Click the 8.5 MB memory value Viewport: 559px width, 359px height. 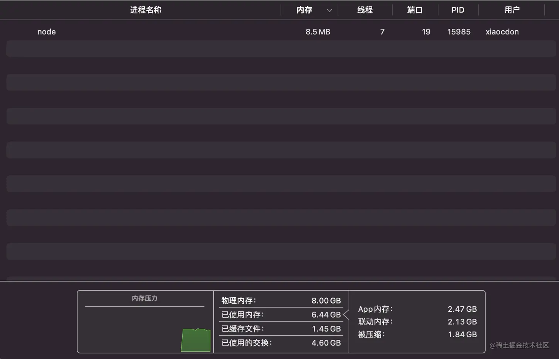[x=318, y=32]
